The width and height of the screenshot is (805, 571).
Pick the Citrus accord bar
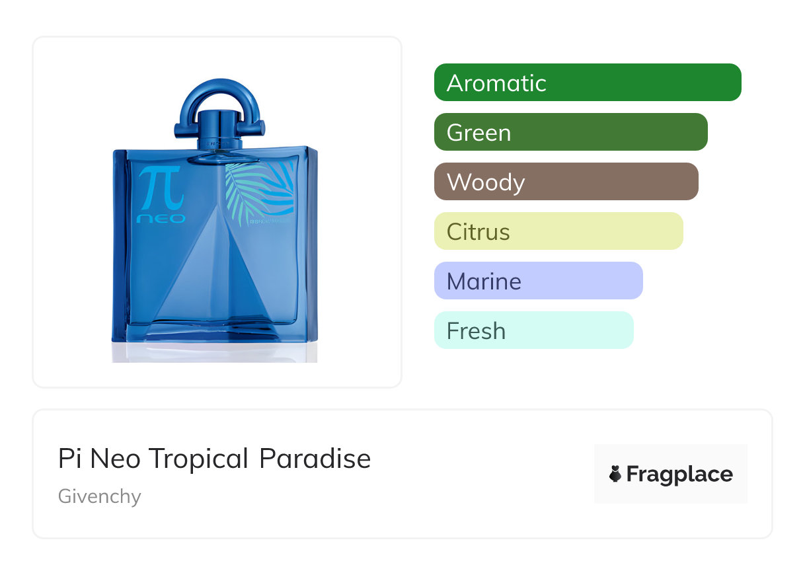point(558,231)
